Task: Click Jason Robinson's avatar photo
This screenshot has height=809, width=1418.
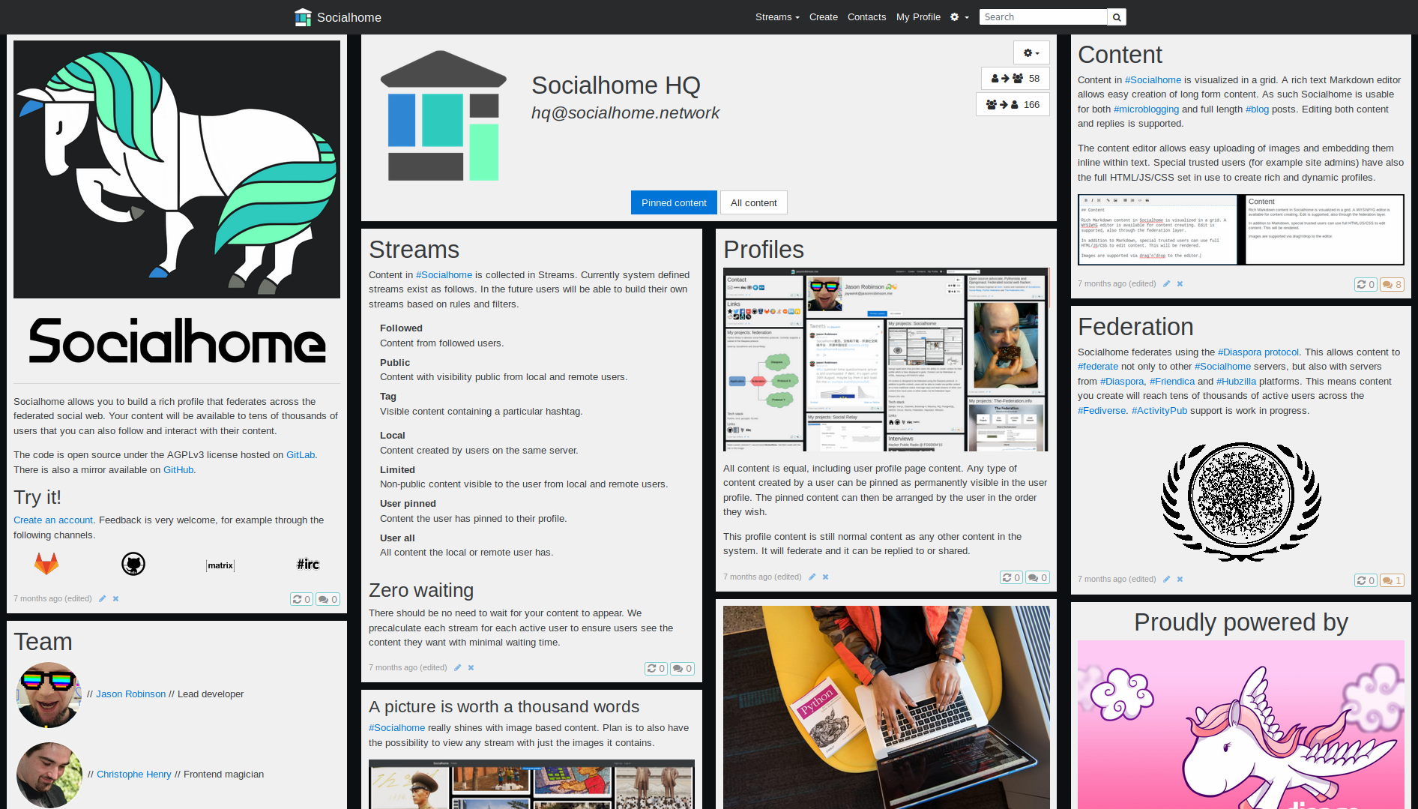Action: click(49, 694)
